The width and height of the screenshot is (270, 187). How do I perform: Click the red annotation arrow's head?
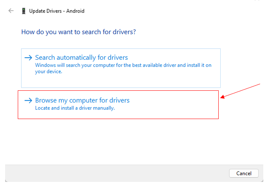click(222, 97)
